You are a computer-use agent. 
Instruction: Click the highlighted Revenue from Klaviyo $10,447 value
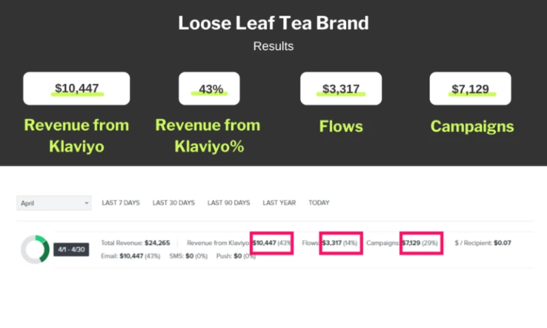click(272, 243)
